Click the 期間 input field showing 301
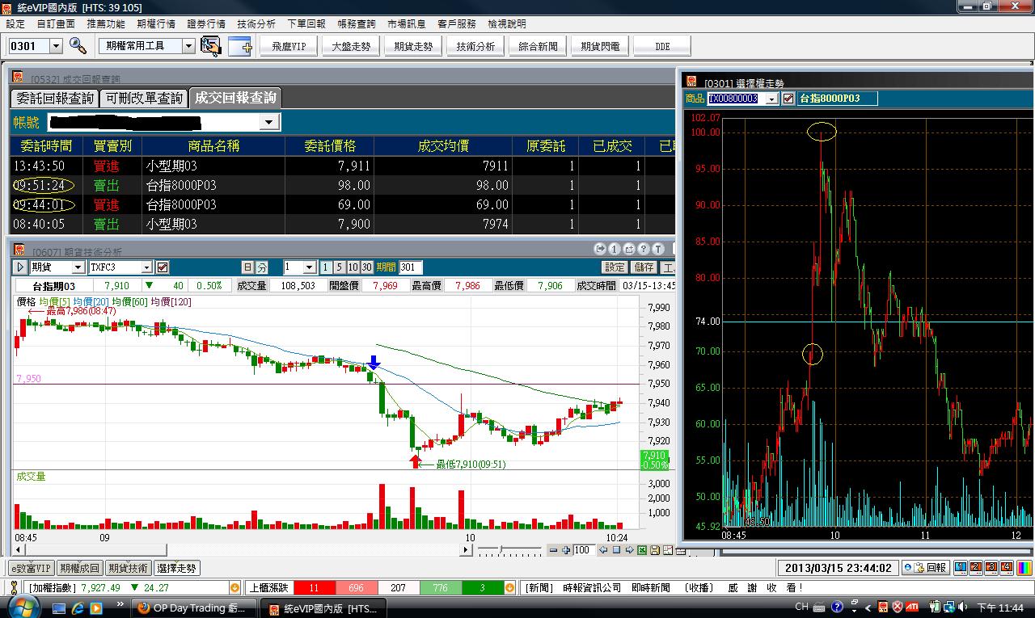Screen dimensions: 1035x618 point(410,267)
